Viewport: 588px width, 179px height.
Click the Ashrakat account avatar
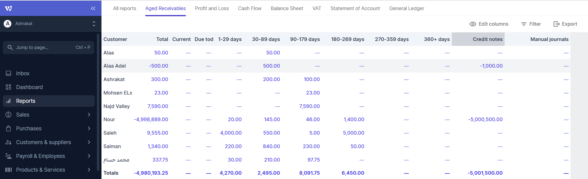[x=8, y=24]
